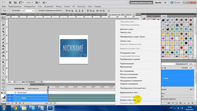Click the Основная рабочая среда workspace button
Viewport: 197px width, 111px height.
pyautogui.click(x=141, y=2)
